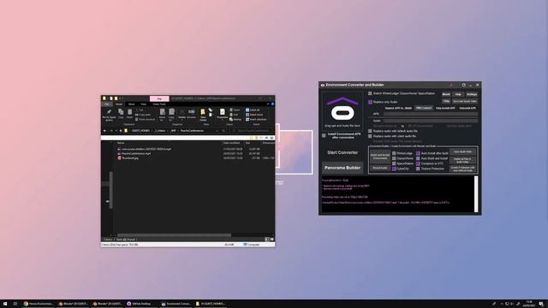Screen dimensions: 548x308
Task: Click the Help button in Converter
Action: click(x=458, y=94)
